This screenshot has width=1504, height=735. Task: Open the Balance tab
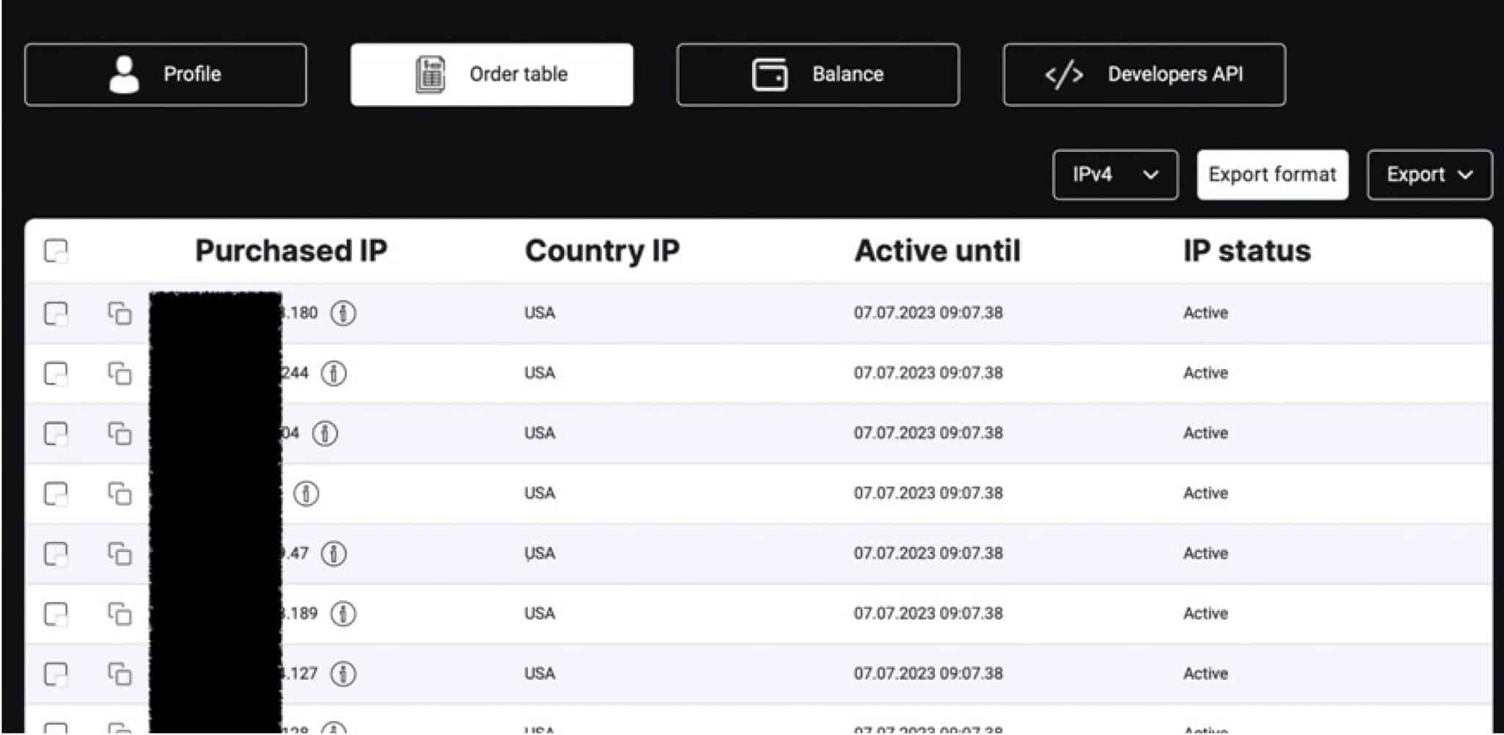pos(817,75)
